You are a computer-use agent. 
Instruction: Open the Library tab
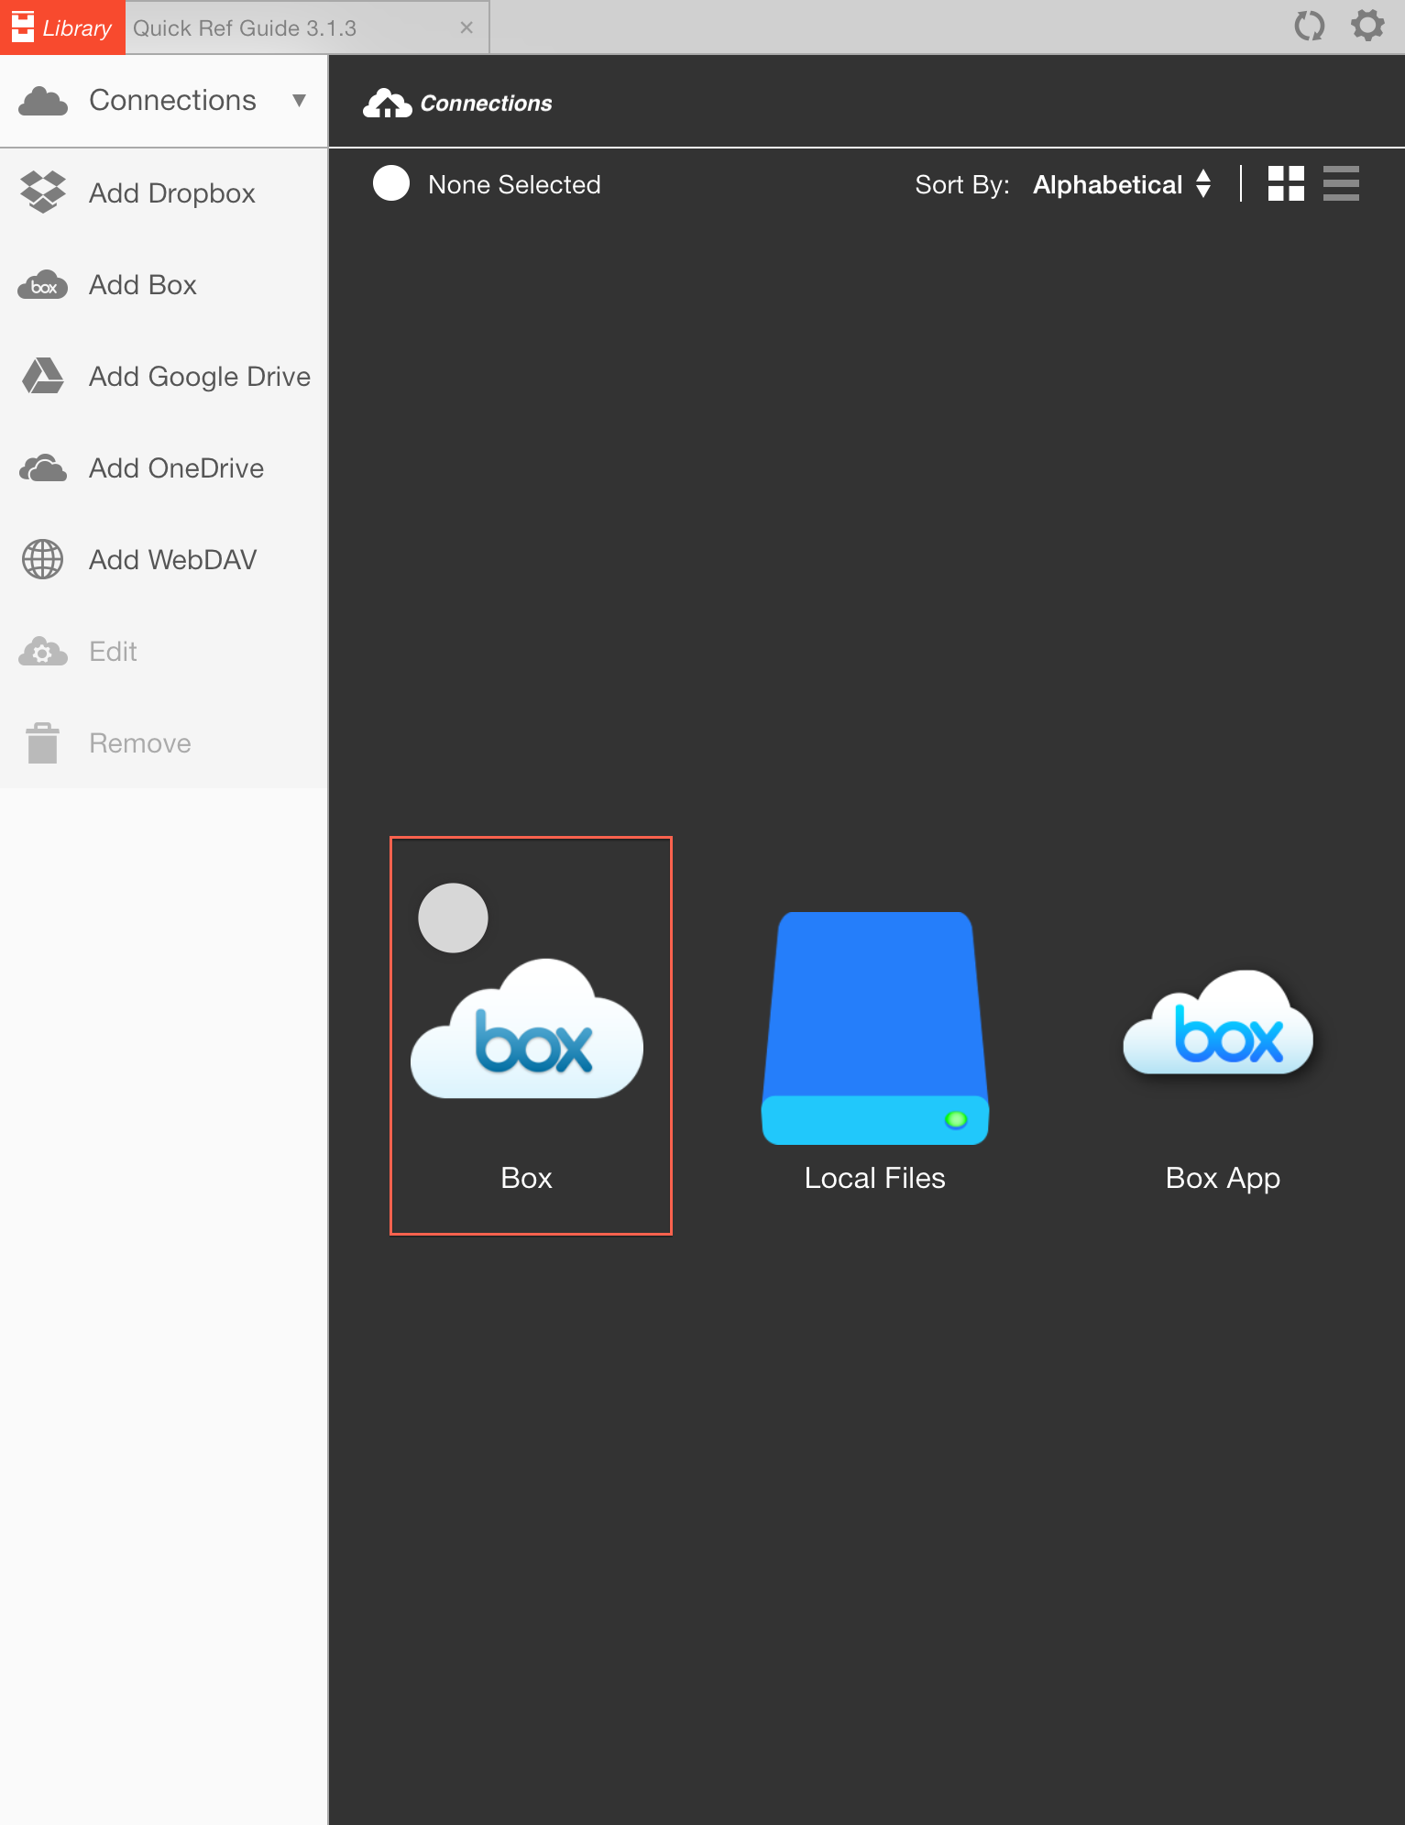pyautogui.click(x=62, y=27)
